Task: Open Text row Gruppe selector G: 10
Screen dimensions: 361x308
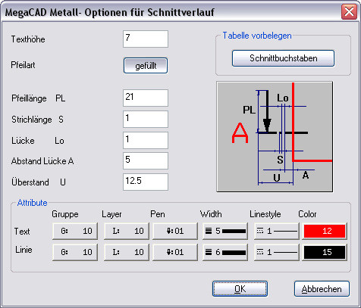Action: coord(75,231)
